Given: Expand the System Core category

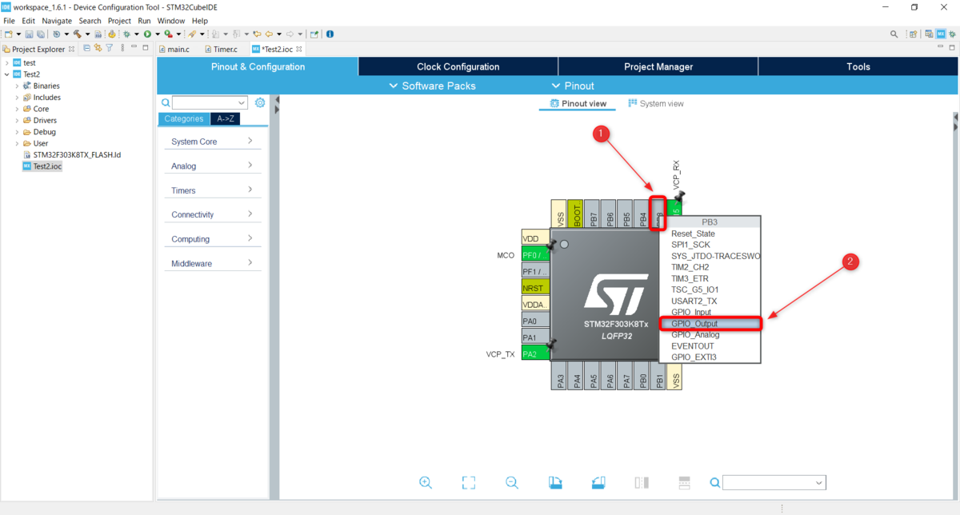Looking at the screenshot, I should tap(213, 142).
